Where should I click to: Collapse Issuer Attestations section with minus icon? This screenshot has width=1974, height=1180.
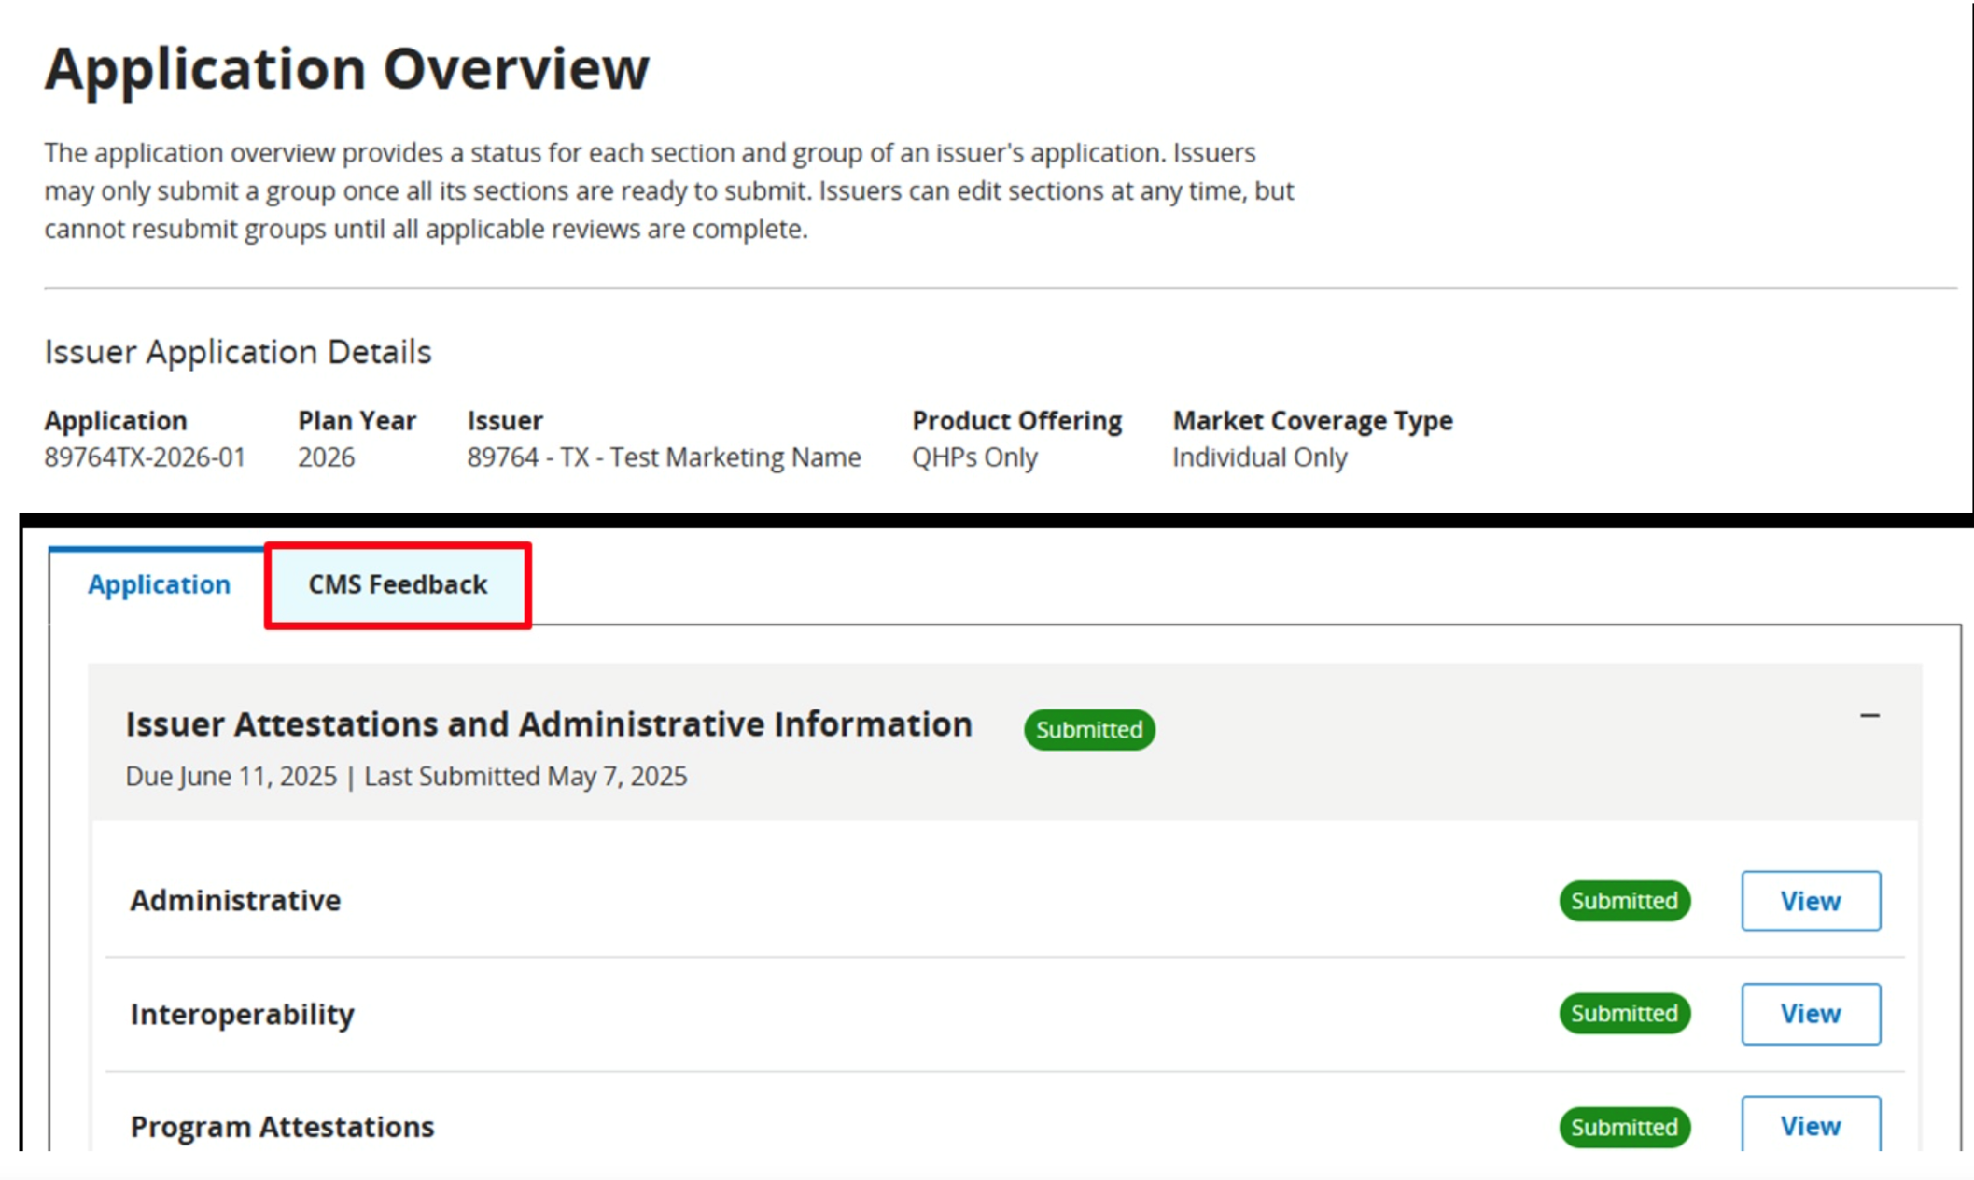tap(1869, 716)
